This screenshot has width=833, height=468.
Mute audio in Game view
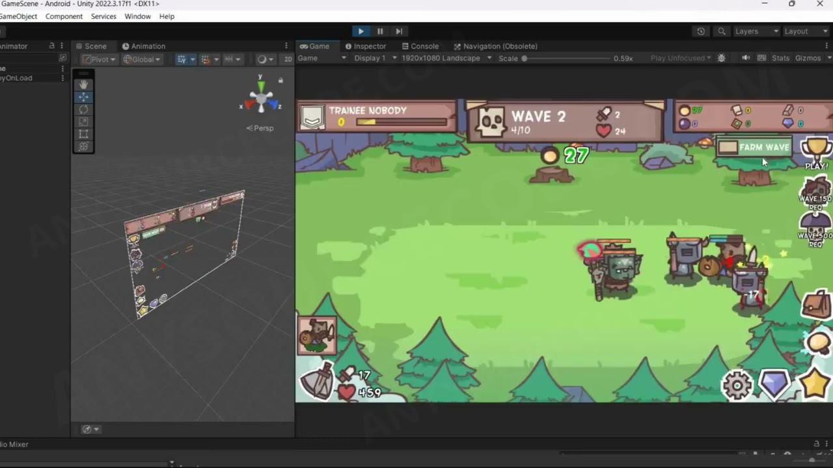746,58
